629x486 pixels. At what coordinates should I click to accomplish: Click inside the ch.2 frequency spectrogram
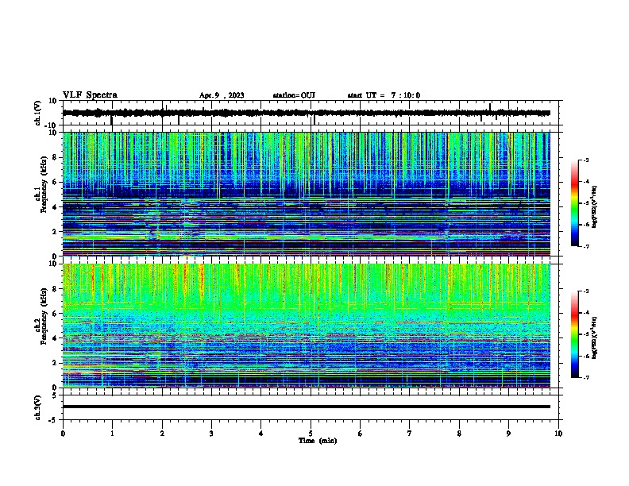click(307, 326)
